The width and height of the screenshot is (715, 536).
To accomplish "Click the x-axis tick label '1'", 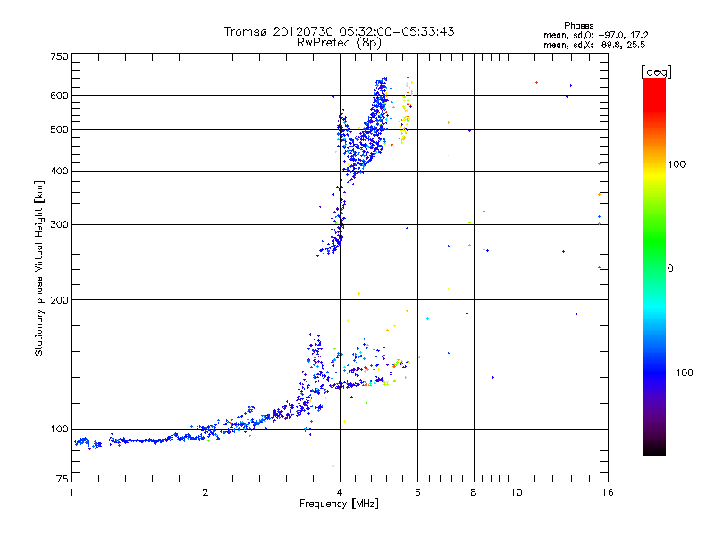I will point(71,492).
